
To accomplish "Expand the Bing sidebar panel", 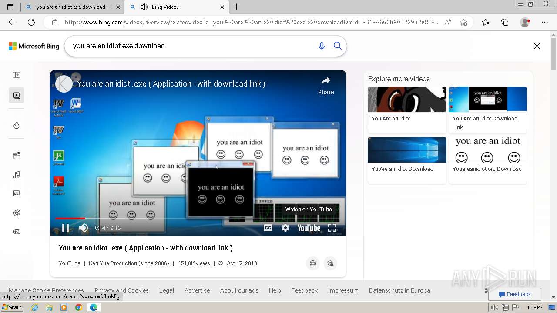I will [17, 75].
